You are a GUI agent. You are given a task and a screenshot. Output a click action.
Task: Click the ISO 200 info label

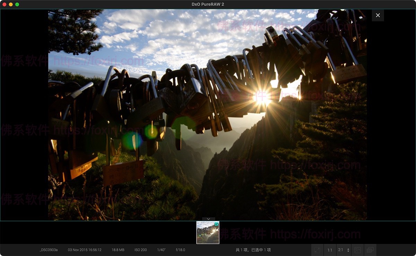(x=140, y=250)
